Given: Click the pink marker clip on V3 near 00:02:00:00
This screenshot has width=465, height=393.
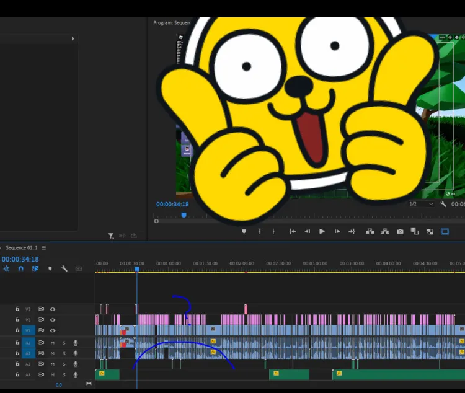Looking at the screenshot, I should click(x=246, y=309).
